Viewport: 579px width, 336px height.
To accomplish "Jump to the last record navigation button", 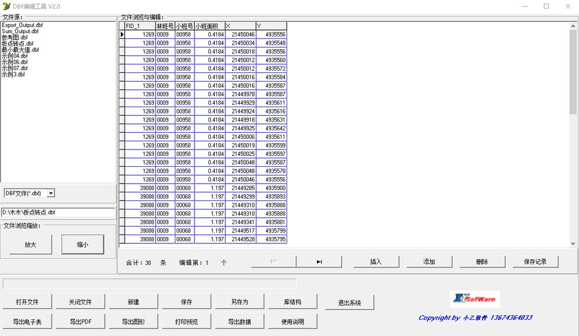I will point(319,262).
